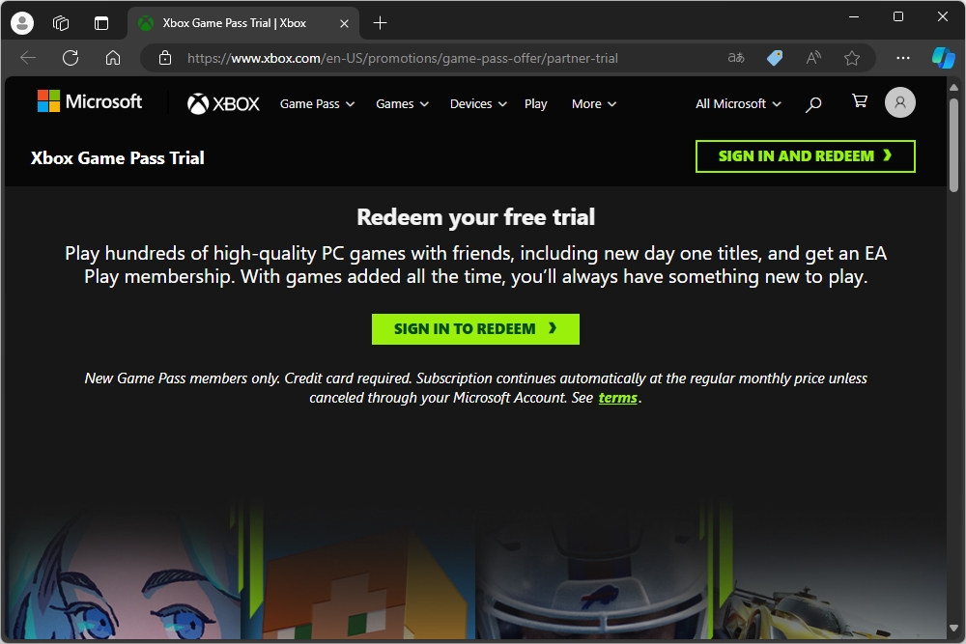Minimize the browser window
966x644 pixels.
click(x=854, y=17)
